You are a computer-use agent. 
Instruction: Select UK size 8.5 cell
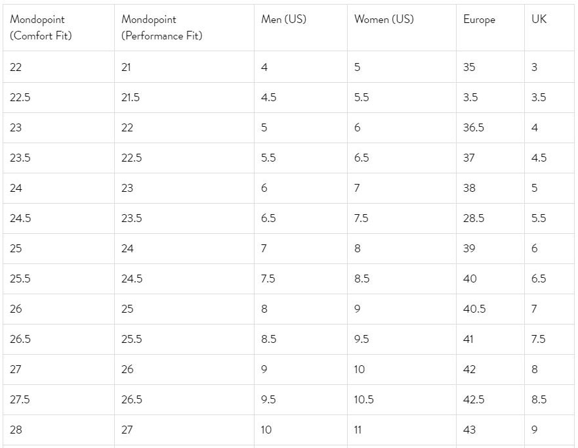click(539, 400)
